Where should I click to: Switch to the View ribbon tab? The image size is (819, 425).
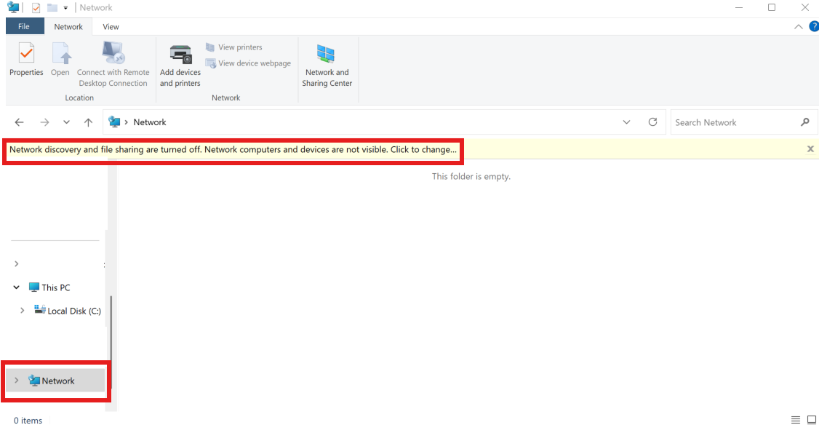pyautogui.click(x=111, y=27)
